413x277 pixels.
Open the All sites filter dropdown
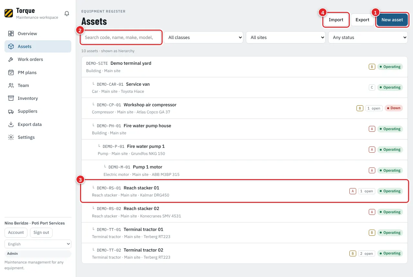pos(286,37)
